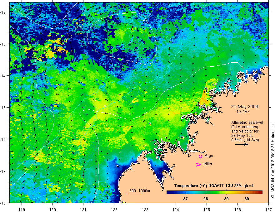The height and width of the screenshot is (212, 275).
Task: Click the '124' longitude axis label
Action: 176,210
